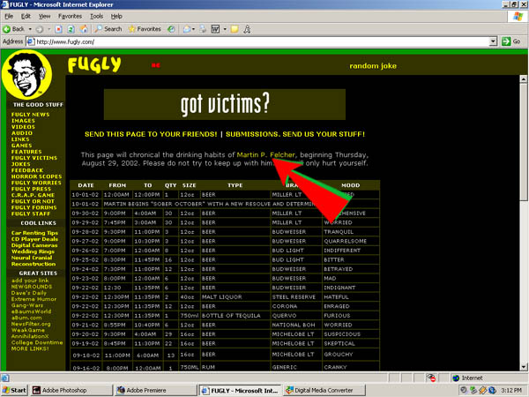This screenshot has height=397, width=529.
Task: Open FUGLY NEWS in the sidebar
Action: (x=30, y=115)
